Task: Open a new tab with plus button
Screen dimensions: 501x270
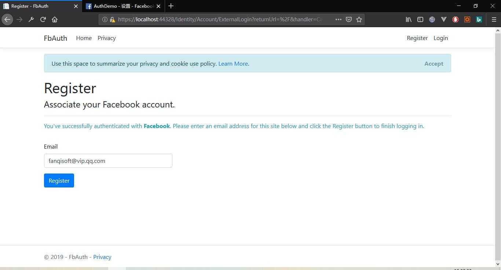Action: (x=171, y=6)
